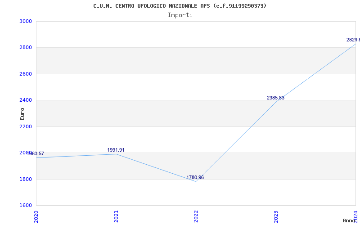The height and width of the screenshot is (225, 360).
Task: Click the 2022 x-axis year label
Action: tap(196, 216)
